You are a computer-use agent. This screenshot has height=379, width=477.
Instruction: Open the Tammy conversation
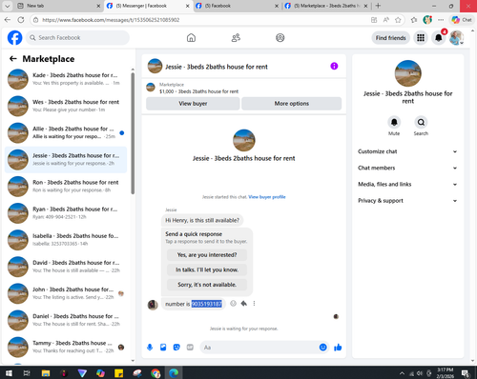click(66, 347)
